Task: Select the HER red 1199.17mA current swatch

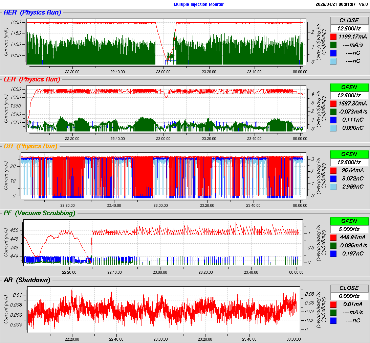Action: (x=333, y=36)
